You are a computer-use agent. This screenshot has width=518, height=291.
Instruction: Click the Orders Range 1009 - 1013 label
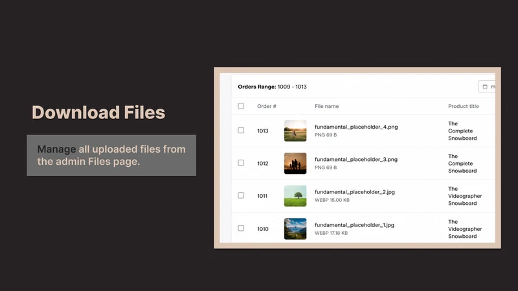[x=272, y=87]
